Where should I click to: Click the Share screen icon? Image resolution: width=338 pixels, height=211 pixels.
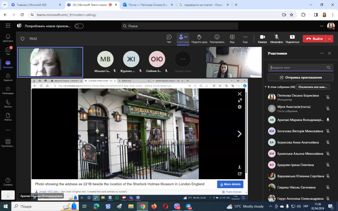[x=292, y=39]
